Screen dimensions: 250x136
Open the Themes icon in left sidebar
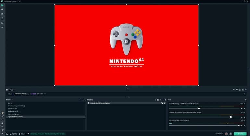pyautogui.click(x=2, y=14)
